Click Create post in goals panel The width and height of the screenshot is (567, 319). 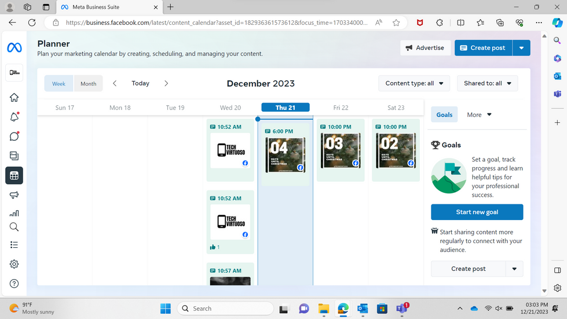469,269
